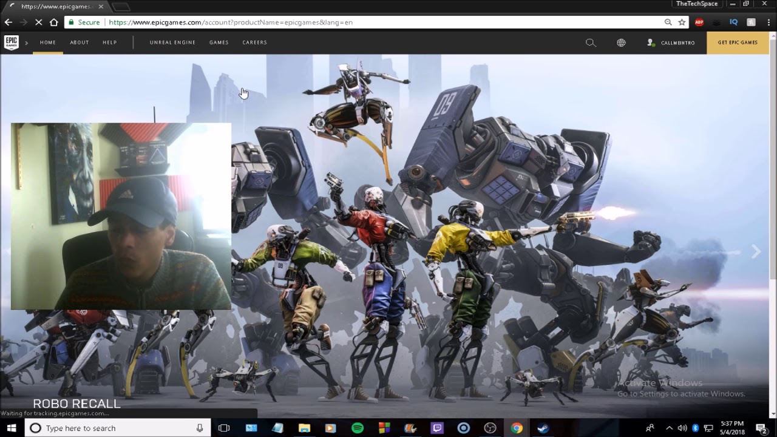Open the IQ extension
This screenshot has height=437, width=777.
tap(733, 22)
